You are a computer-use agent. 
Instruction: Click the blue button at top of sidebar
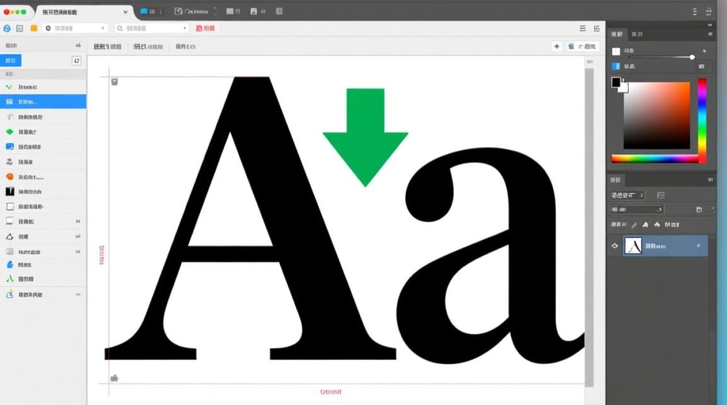(x=11, y=60)
